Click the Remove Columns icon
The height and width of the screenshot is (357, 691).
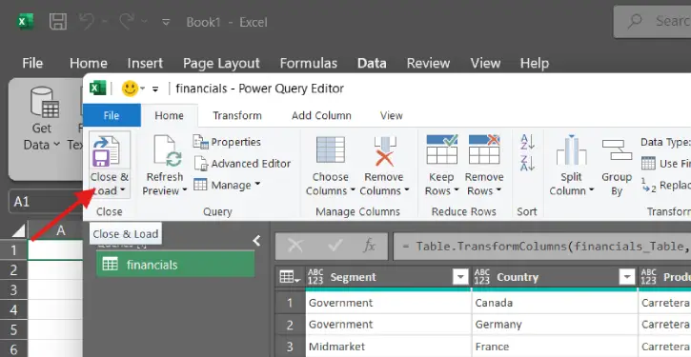[384, 151]
